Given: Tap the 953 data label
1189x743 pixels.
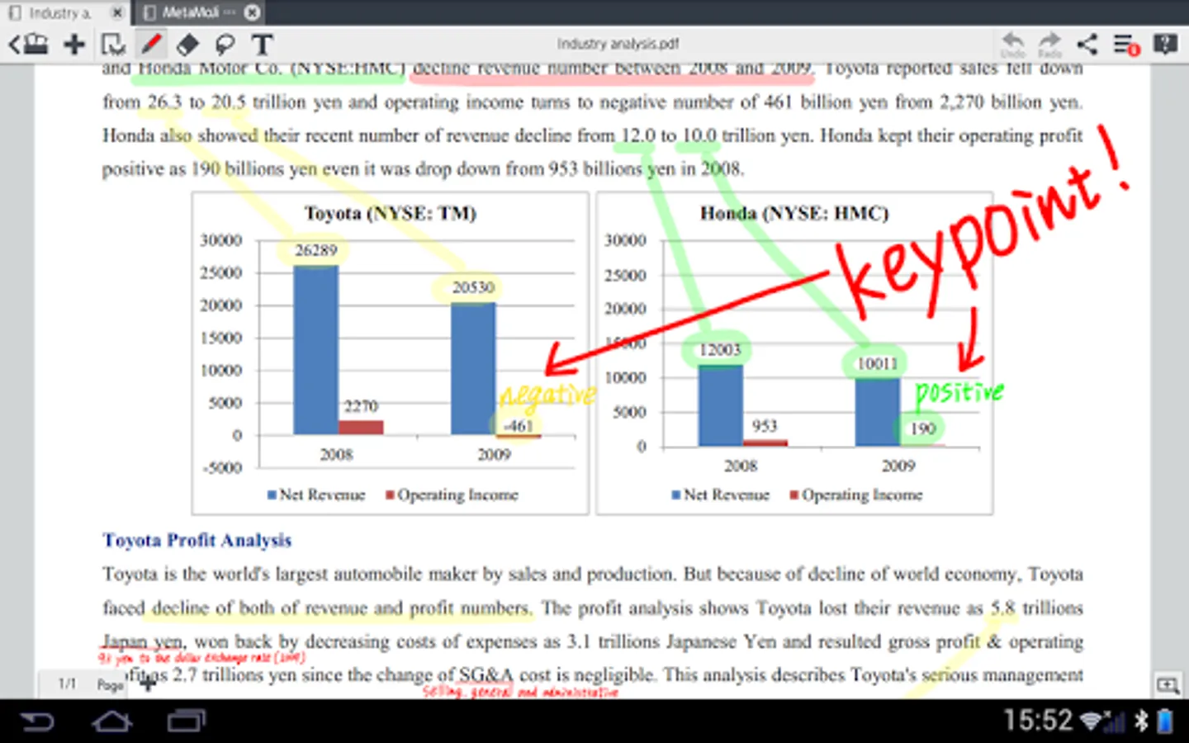Looking at the screenshot, I should point(765,426).
